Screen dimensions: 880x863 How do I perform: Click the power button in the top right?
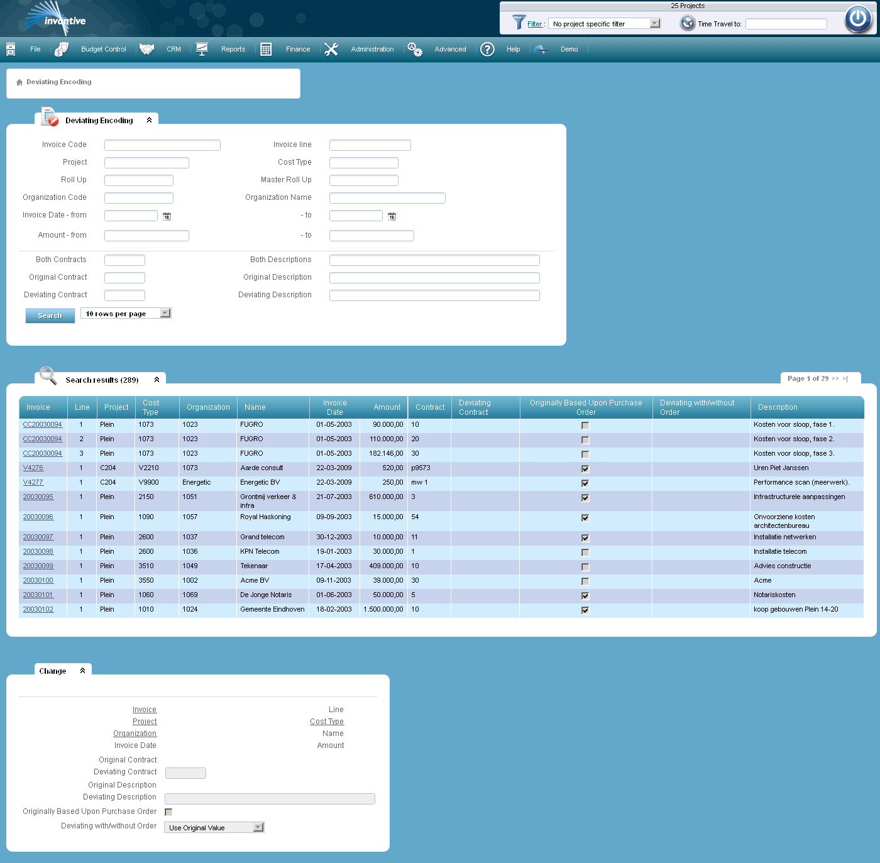point(857,19)
